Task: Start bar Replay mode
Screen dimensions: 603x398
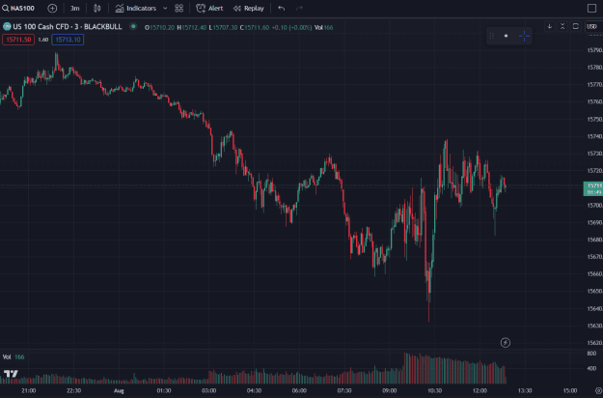Action: tap(248, 8)
